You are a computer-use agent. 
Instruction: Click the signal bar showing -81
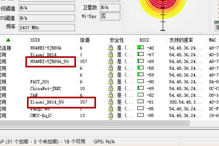tap(140, 101)
